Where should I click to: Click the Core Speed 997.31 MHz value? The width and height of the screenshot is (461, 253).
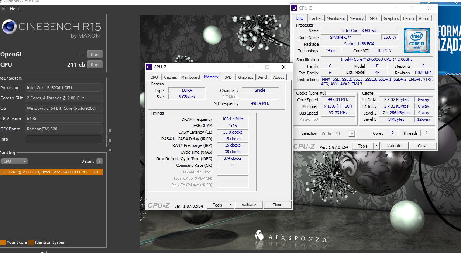338,99
